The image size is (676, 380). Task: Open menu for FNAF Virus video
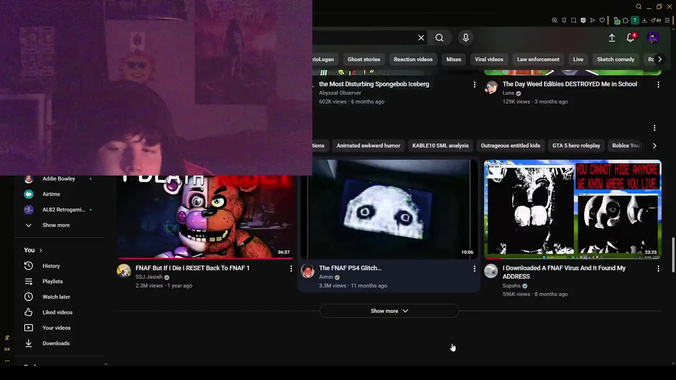point(658,269)
